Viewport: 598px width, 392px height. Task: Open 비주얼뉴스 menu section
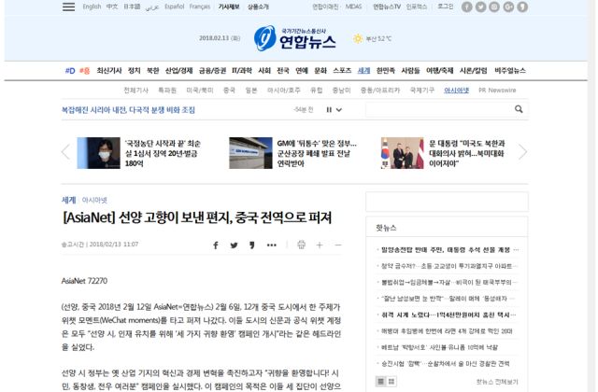tap(510, 71)
